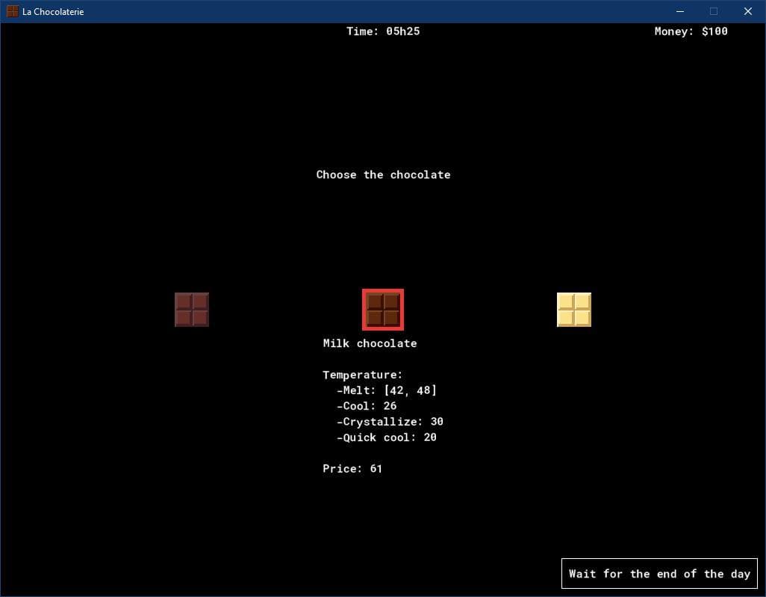766x597 pixels.
Task: Click Wait for the end of the day
Action: tap(659, 574)
